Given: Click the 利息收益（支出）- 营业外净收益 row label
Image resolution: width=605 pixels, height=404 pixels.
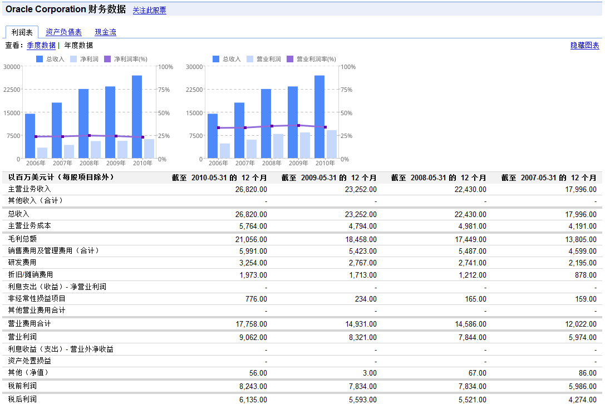Looking at the screenshot, I should coord(61,349).
